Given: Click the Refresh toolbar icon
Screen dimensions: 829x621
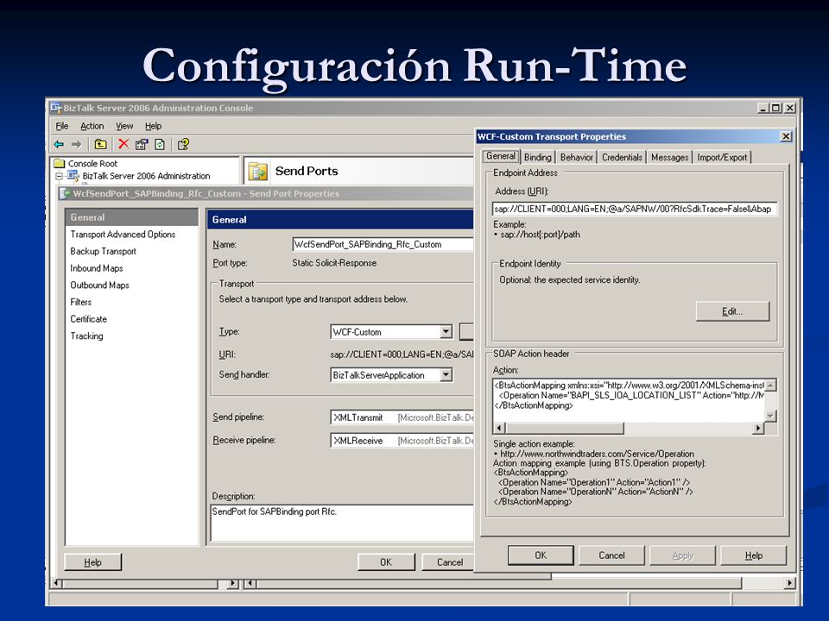Looking at the screenshot, I should [160, 144].
